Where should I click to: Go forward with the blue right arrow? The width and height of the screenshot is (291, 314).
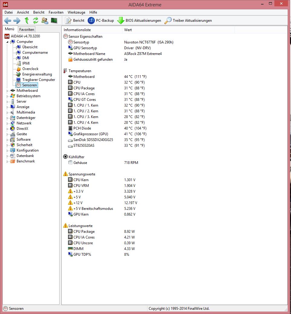point(17,21)
